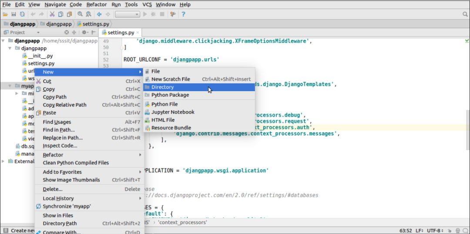470x234 pixels.
Task: Open the Project panel gear settings
Action: [84, 33]
